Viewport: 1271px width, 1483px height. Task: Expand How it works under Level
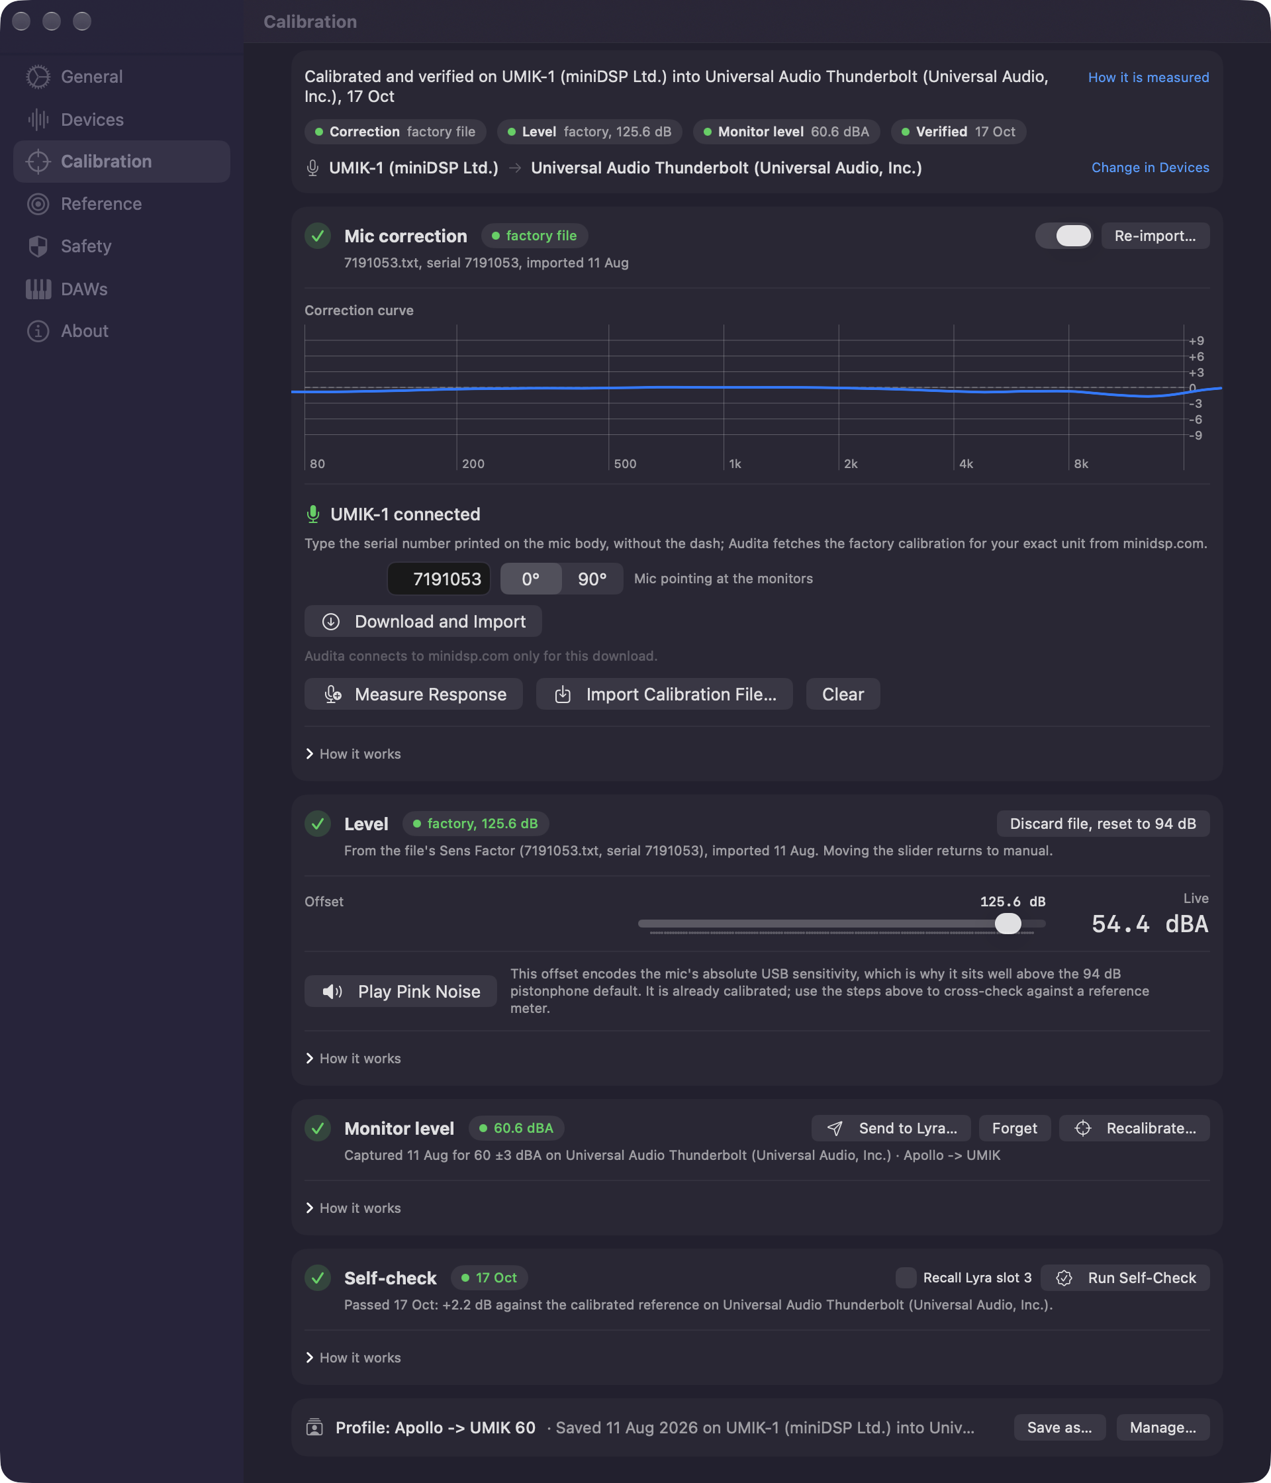pyautogui.click(x=353, y=1058)
